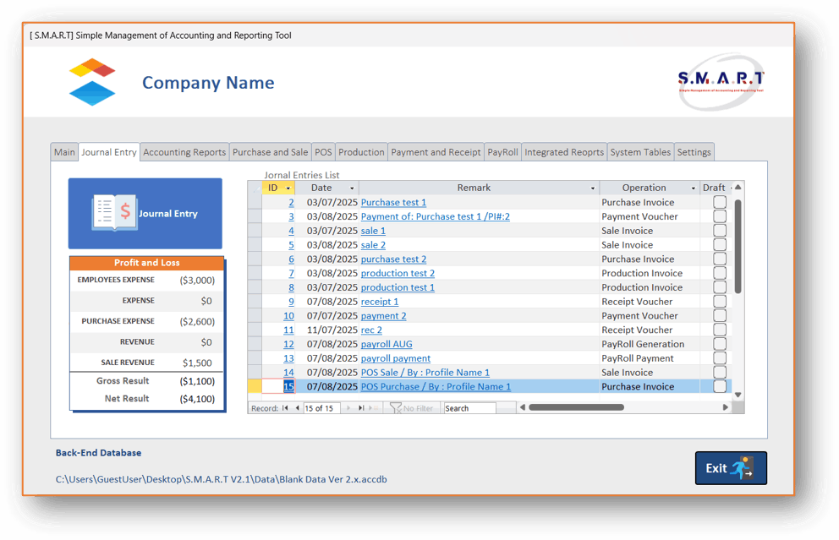Open the 'production test 2' link
Screen dimensions: 839x540
point(398,273)
